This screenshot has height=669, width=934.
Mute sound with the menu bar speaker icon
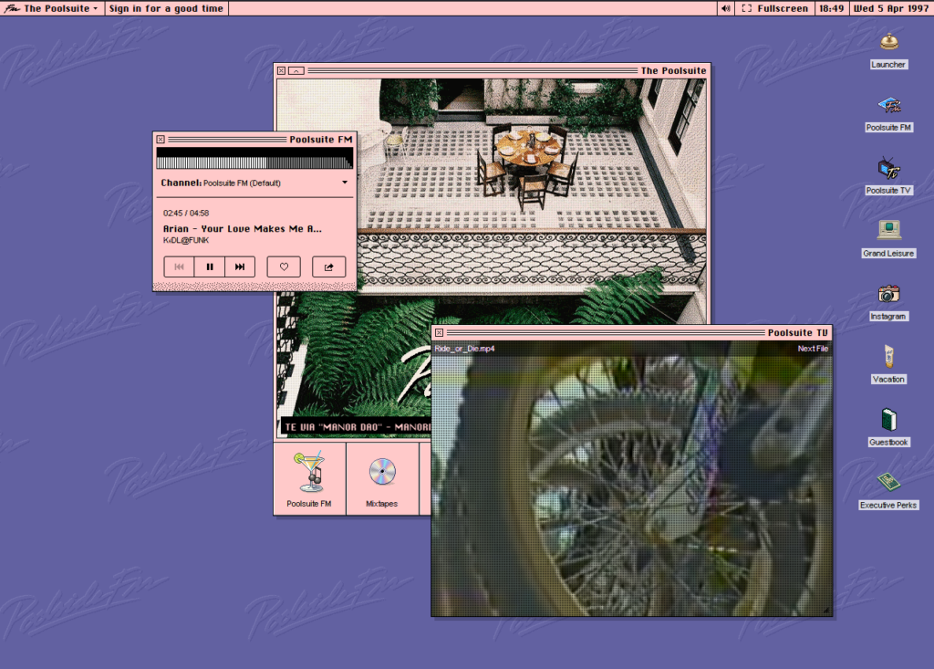pos(725,8)
